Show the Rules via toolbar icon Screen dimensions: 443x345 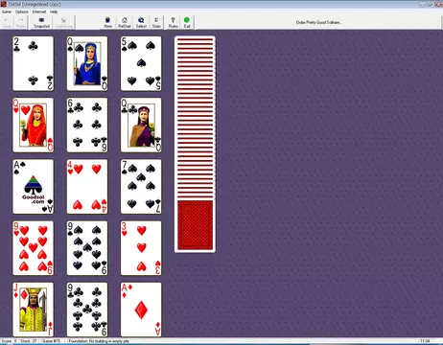tap(173, 22)
